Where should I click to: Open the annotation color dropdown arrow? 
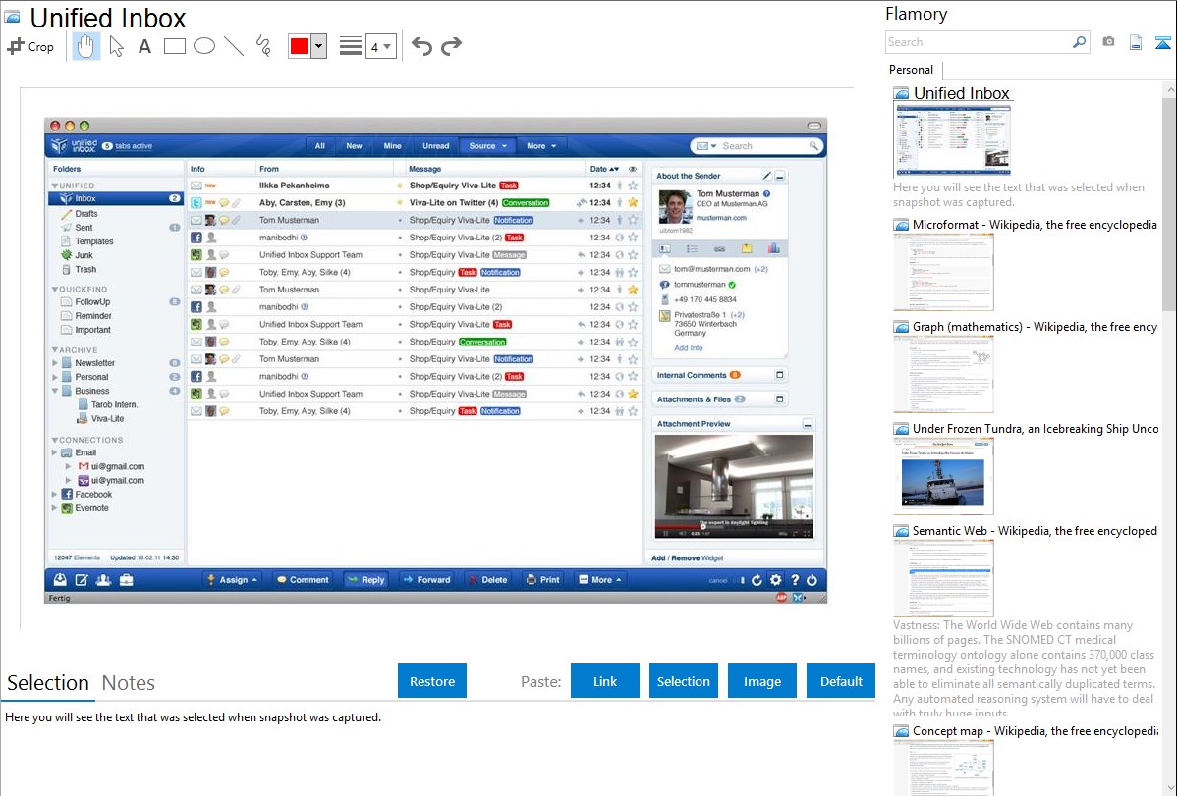click(319, 46)
